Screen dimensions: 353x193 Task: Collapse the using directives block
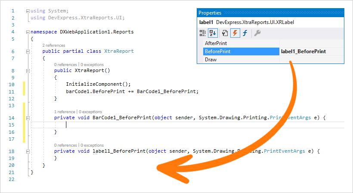click(28, 11)
